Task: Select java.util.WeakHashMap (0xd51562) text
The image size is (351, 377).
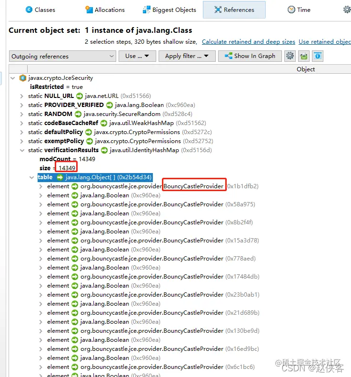Action: [x=158, y=123]
